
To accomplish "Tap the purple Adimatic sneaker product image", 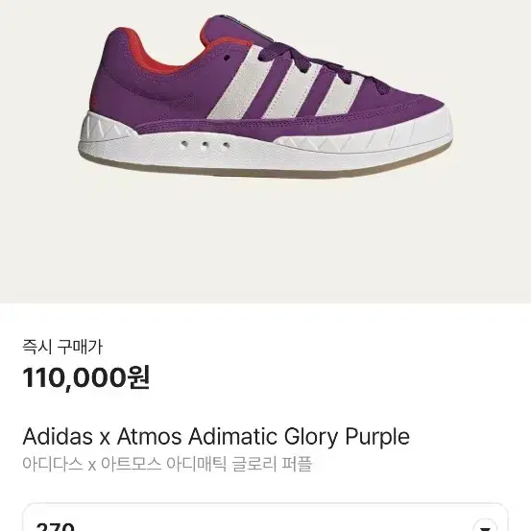I will [x=265, y=97].
